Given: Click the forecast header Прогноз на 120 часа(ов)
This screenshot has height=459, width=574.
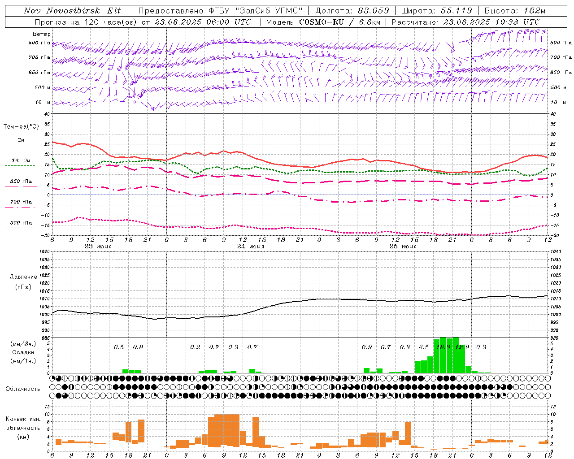Looking at the screenshot, I should click(x=86, y=22).
